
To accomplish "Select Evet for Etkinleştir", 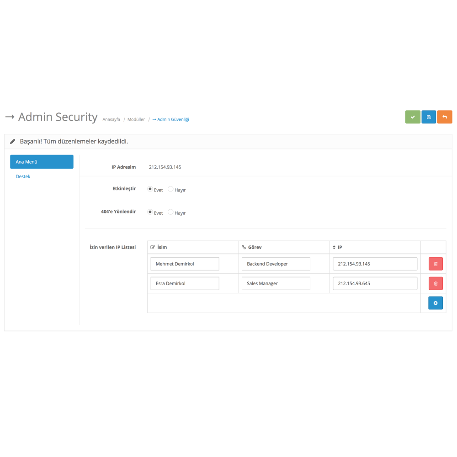I will click(150, 189).
